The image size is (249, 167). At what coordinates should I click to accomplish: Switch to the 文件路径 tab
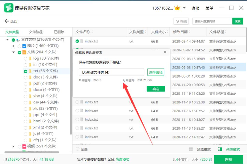pos(36,32)
